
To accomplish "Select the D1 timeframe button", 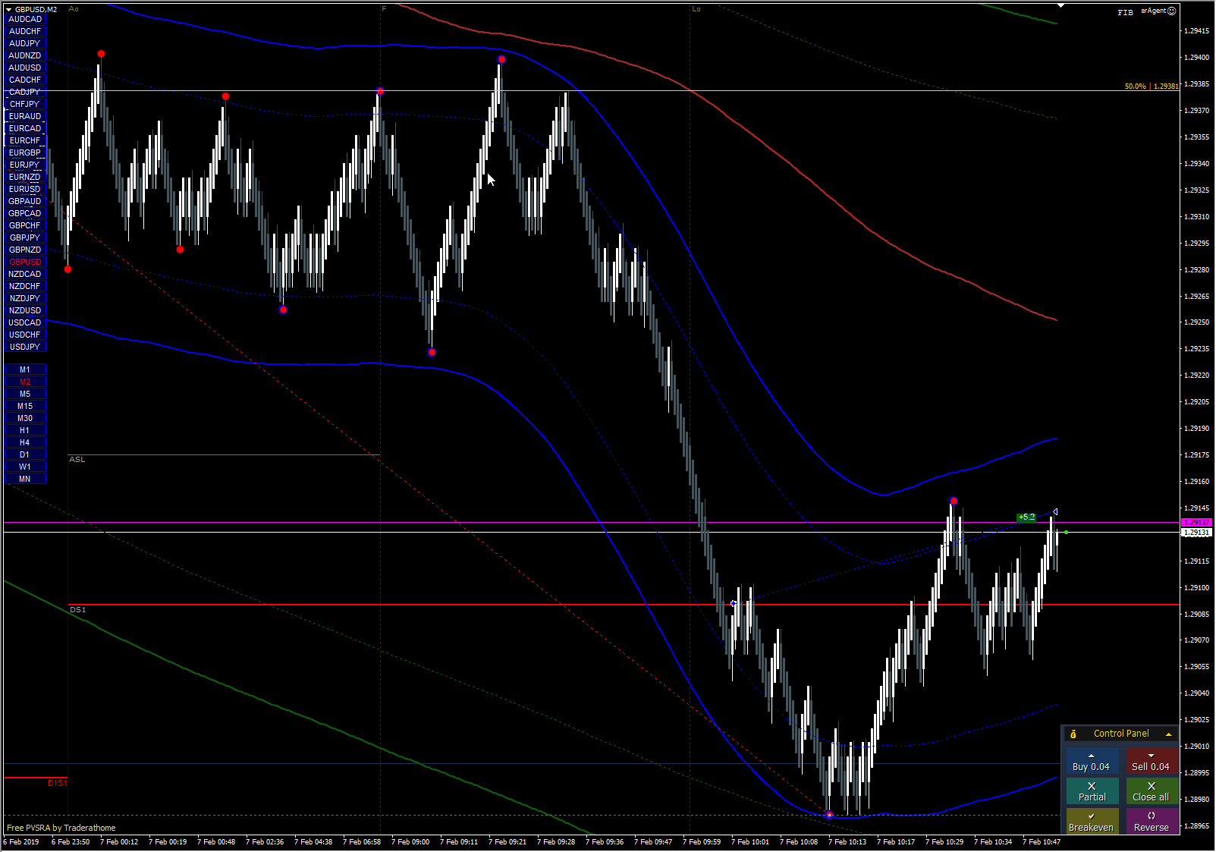I will click(25, 454).
